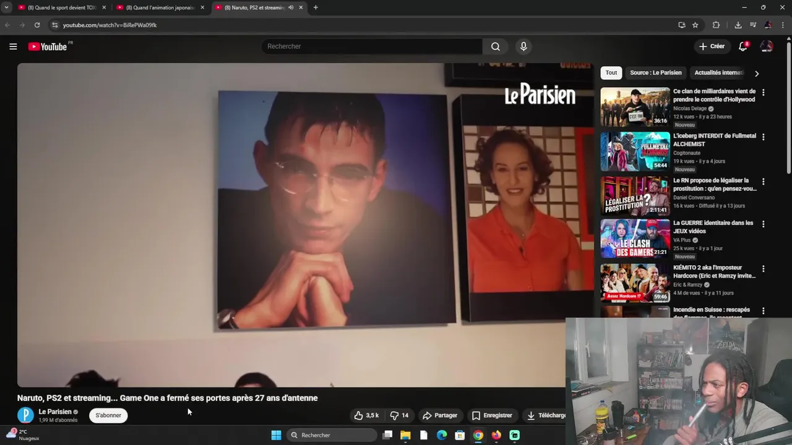Mute the Naruto tab via speaker icon
Viewport: 792px width, 445px height.
tap(291, 7)
